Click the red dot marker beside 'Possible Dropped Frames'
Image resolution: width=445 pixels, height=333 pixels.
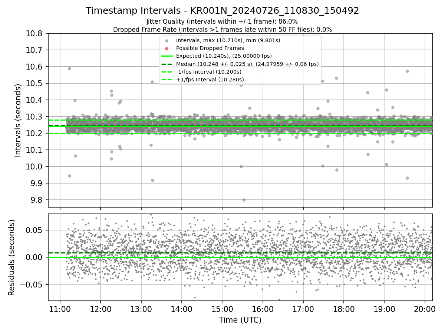pos(167,48)
